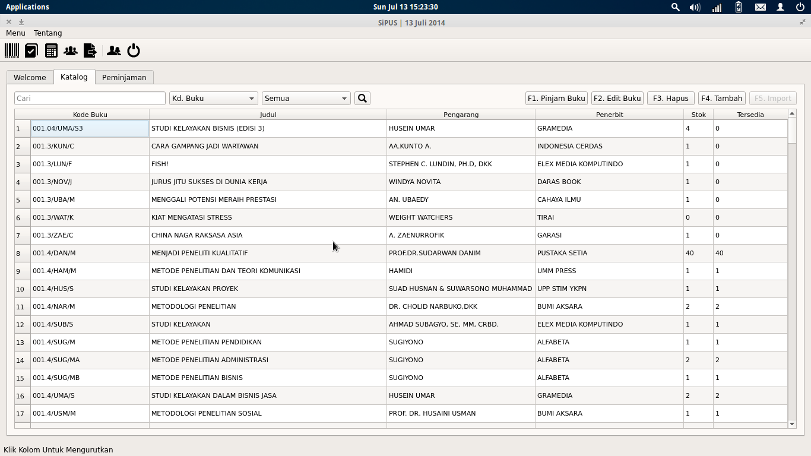The height and width of the screenshot is (456, 811).
Task: Switch to the Welcome tab
Action: tap(30, 77)
